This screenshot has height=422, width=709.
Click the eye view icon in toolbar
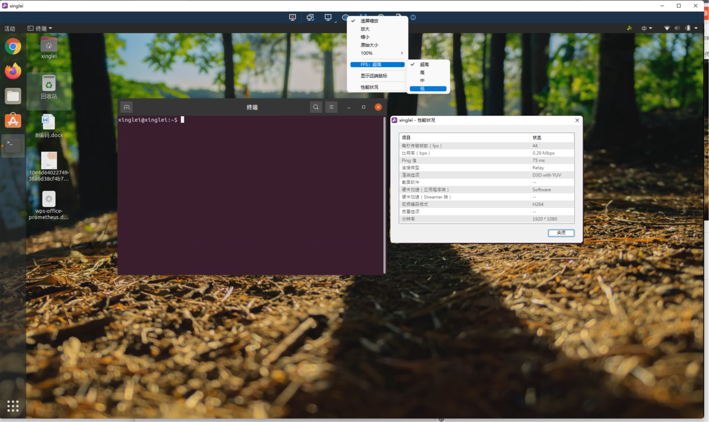(344, 17)
